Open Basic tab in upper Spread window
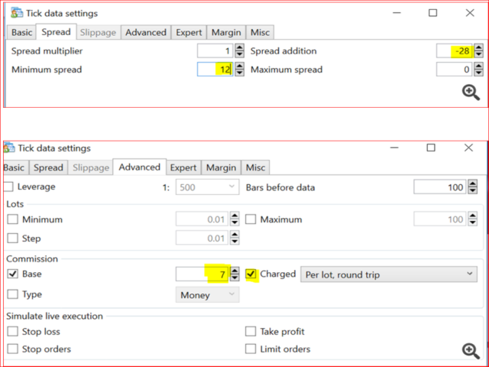 click(x=22, y=32)
